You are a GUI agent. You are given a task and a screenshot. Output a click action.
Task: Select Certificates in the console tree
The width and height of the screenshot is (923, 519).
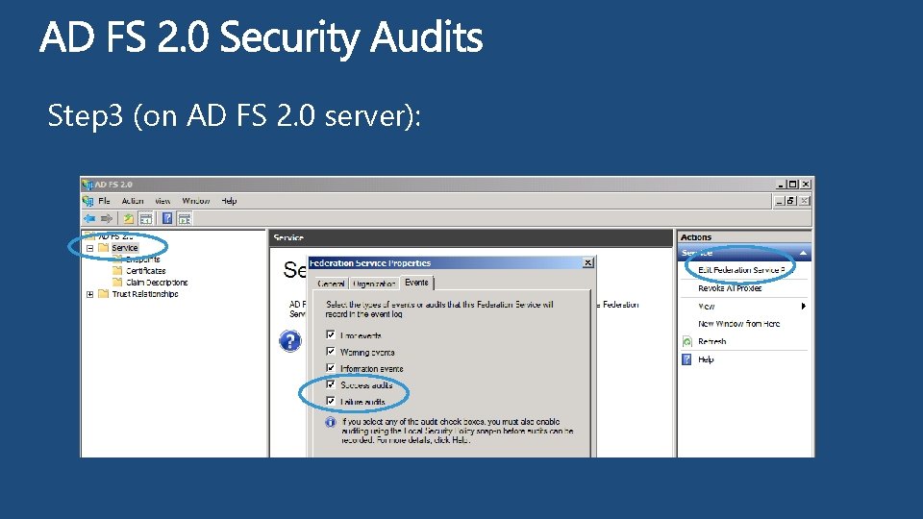point(146,271)
